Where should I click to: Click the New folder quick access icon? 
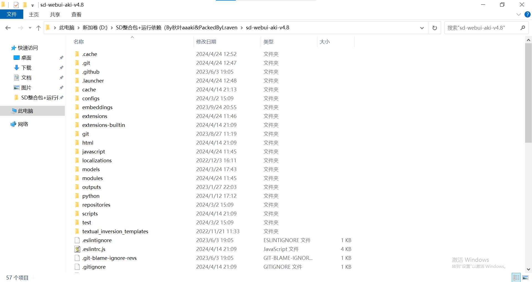25,5
